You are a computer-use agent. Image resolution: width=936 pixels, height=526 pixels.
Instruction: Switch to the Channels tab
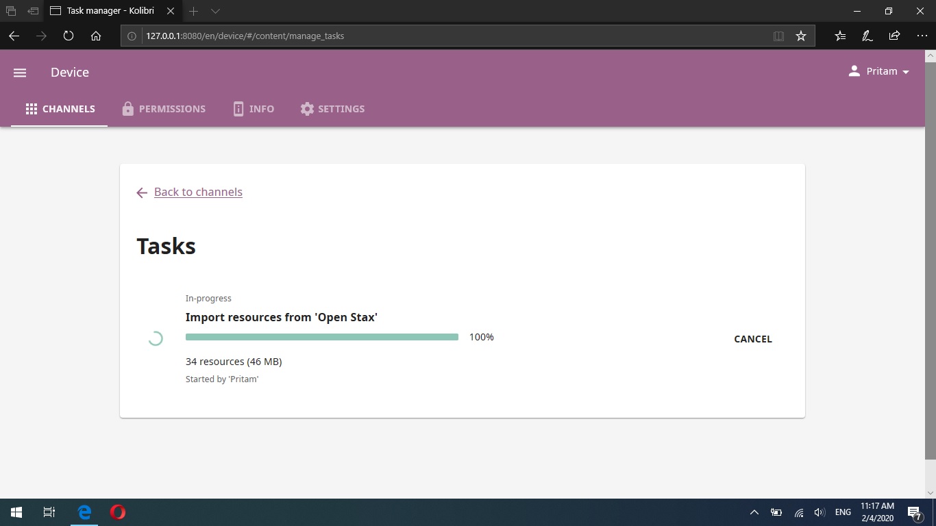point(60,109)
